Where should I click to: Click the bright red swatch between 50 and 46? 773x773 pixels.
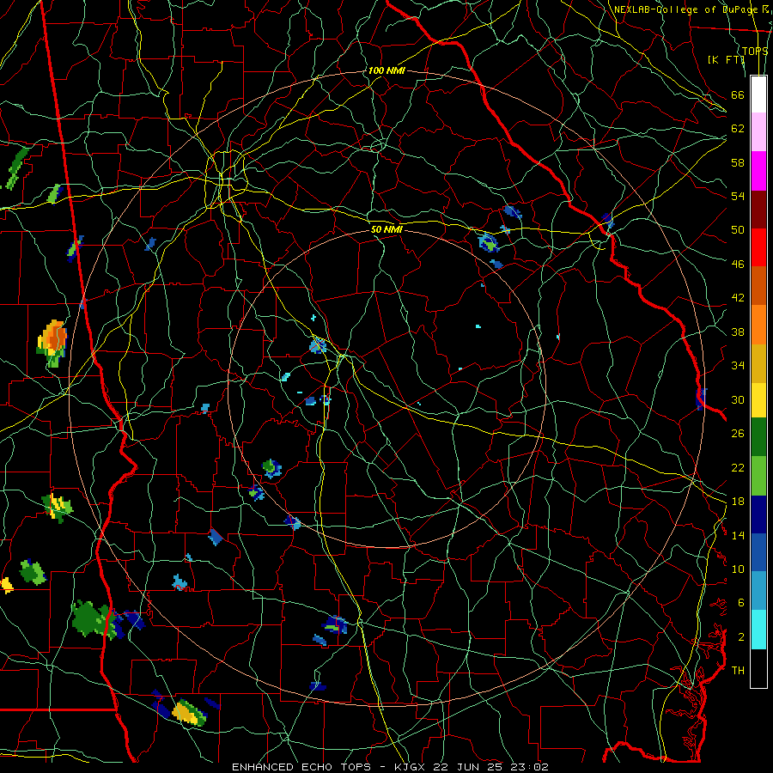(758, 247)
